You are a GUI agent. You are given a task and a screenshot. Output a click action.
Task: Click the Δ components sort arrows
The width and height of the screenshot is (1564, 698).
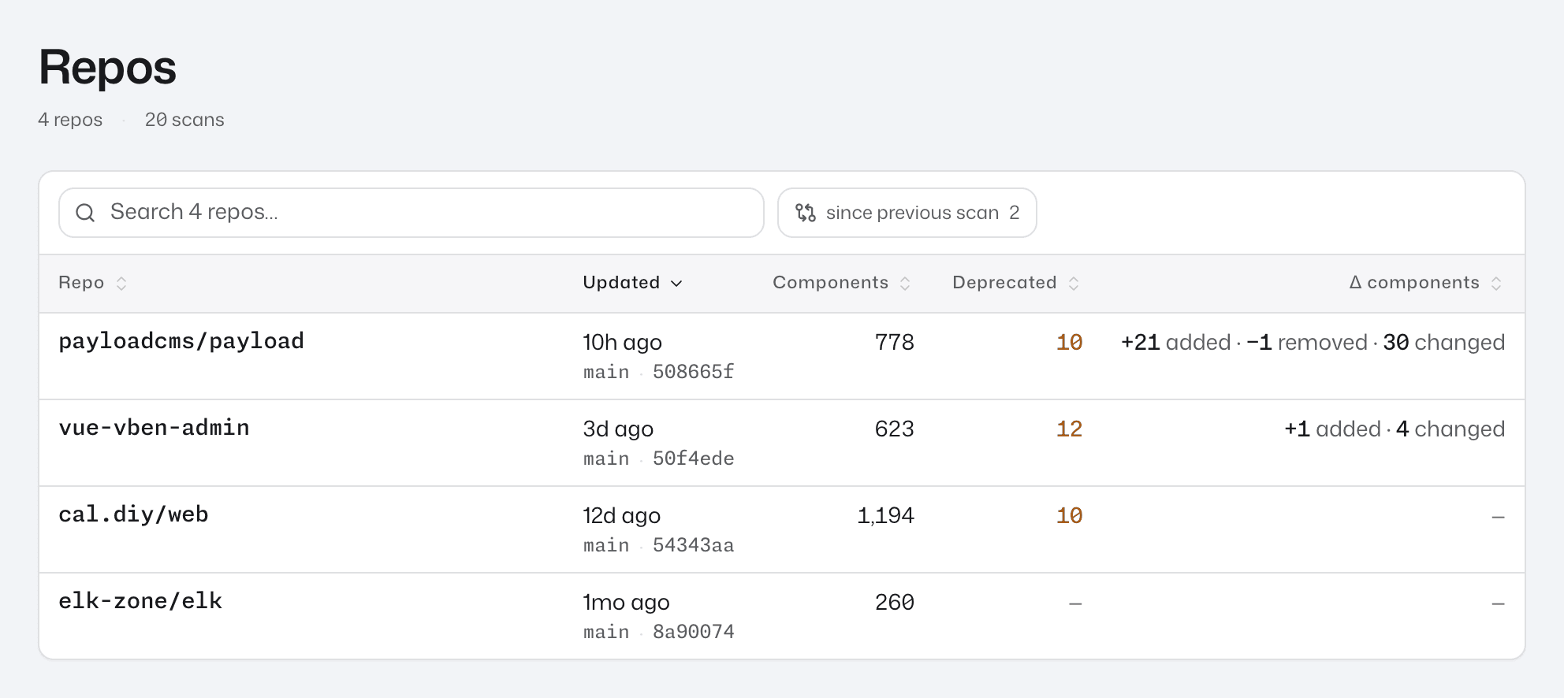point(1496,284)
